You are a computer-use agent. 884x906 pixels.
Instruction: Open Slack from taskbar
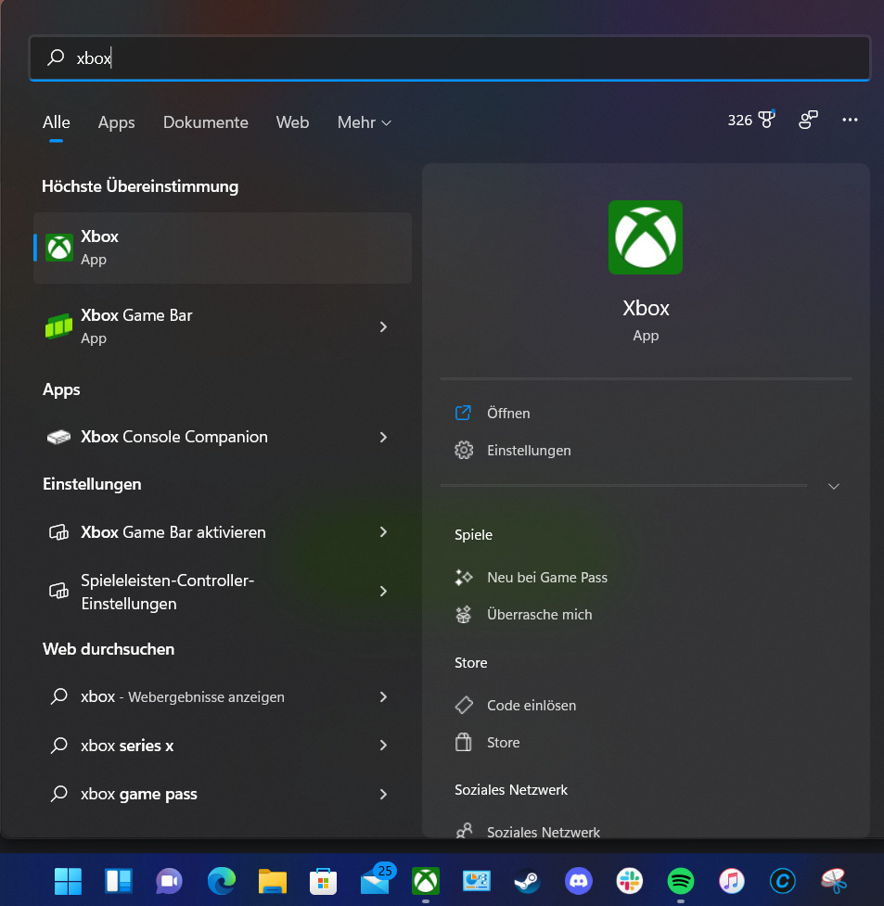coord(630,881)
